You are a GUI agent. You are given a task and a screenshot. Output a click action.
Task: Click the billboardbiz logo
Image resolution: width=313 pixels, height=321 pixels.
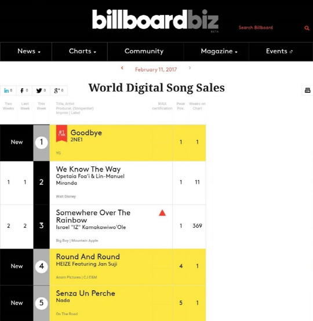(155, 20)
